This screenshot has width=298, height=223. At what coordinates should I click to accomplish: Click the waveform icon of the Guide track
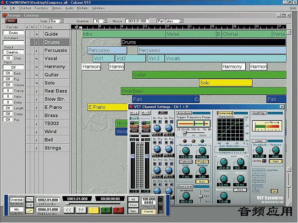pyautogui.click(x=37, y=34)
